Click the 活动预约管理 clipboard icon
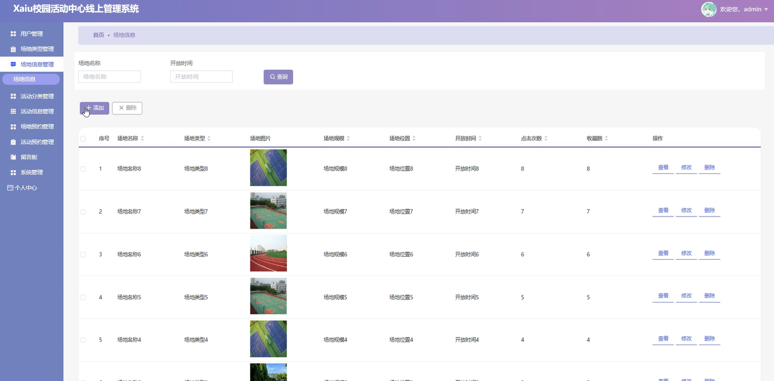The image size is (774, 381). pos(13,142)
